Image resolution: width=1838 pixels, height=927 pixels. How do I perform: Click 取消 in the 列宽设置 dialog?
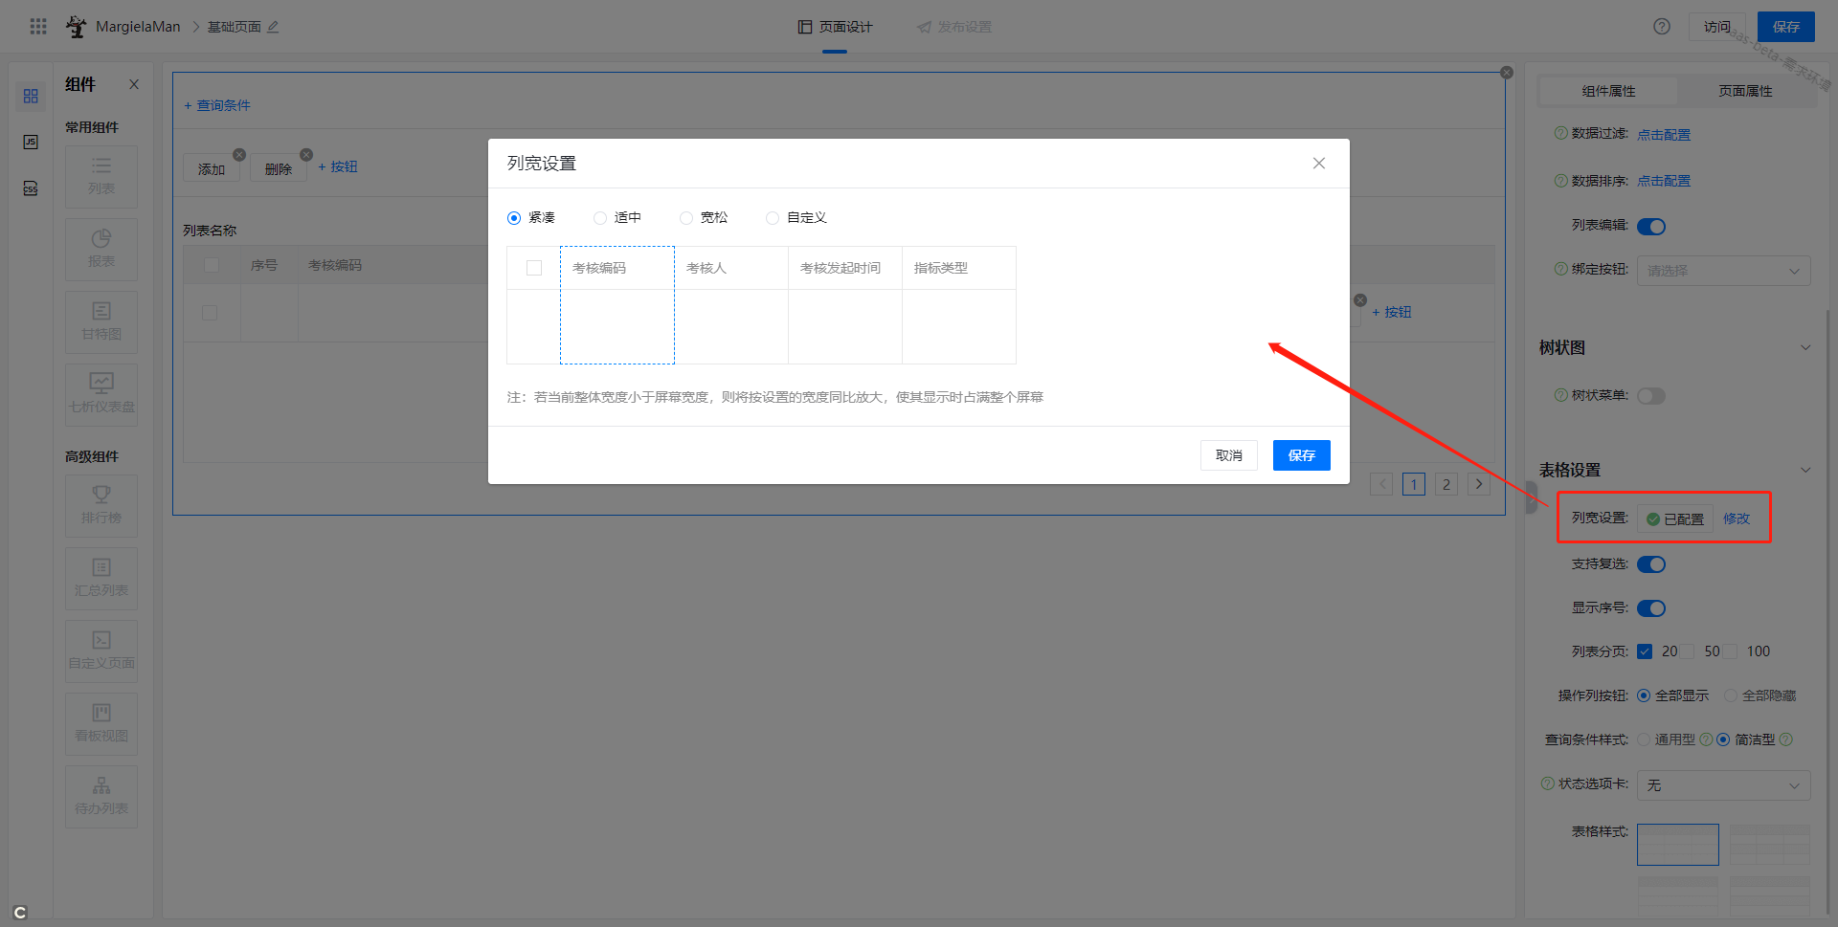point(1229,455)
